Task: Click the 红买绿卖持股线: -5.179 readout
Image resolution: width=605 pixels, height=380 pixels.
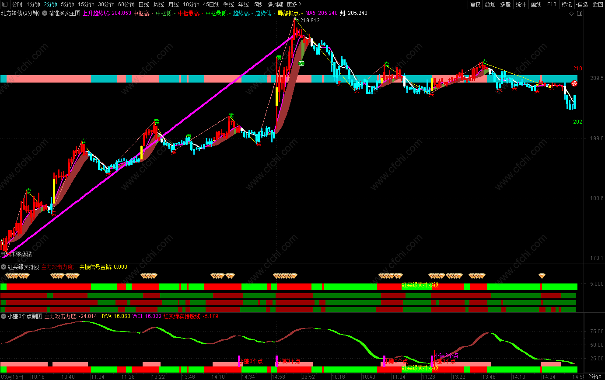Action: tap(191, 316)
